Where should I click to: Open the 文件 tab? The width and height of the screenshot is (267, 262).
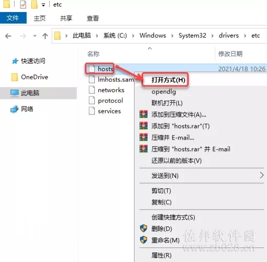pos(13,18)
